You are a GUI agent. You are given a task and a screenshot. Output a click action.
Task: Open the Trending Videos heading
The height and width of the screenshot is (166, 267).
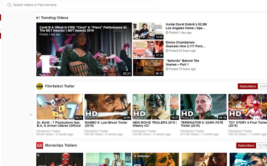click(x=54, y=18)
